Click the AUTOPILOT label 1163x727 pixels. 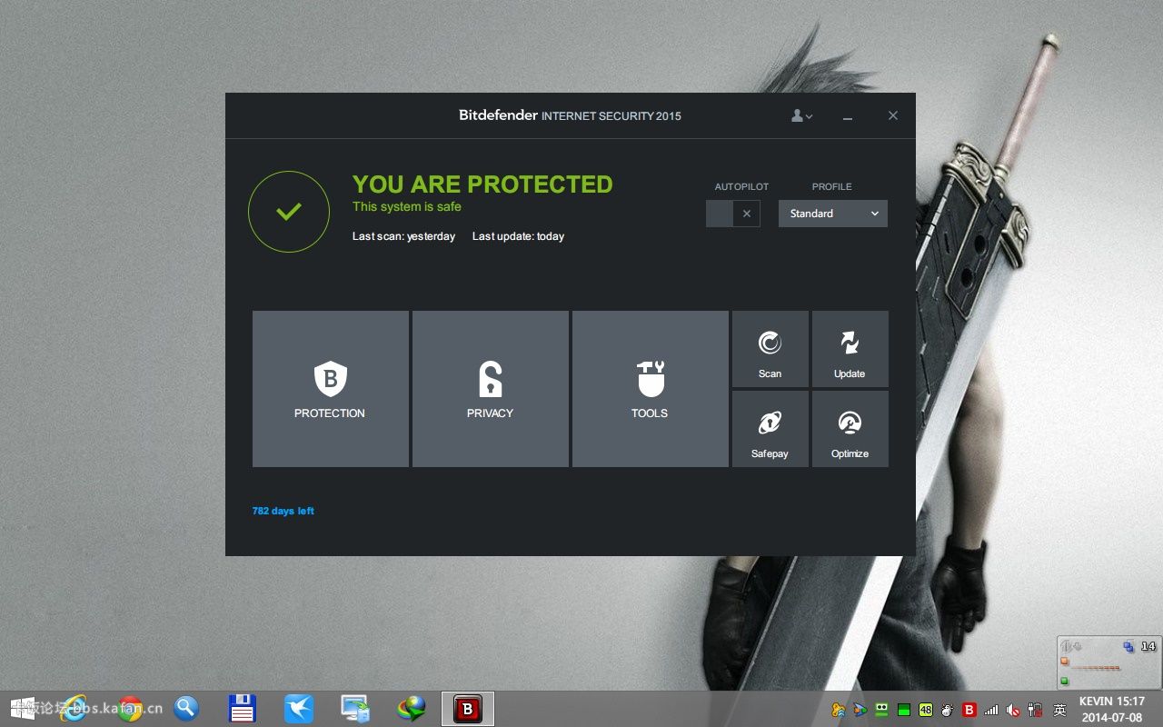coord(741,186)
